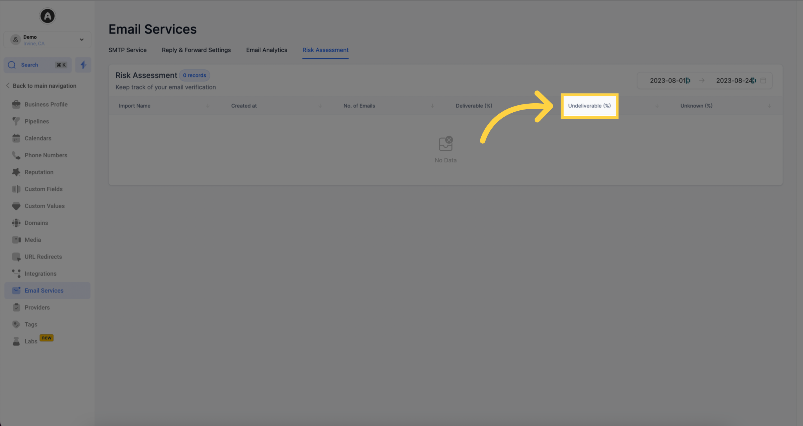Screen dimensions: 803x426
Task: Click the lightning bolt icon
Action: tap(83, 65)
